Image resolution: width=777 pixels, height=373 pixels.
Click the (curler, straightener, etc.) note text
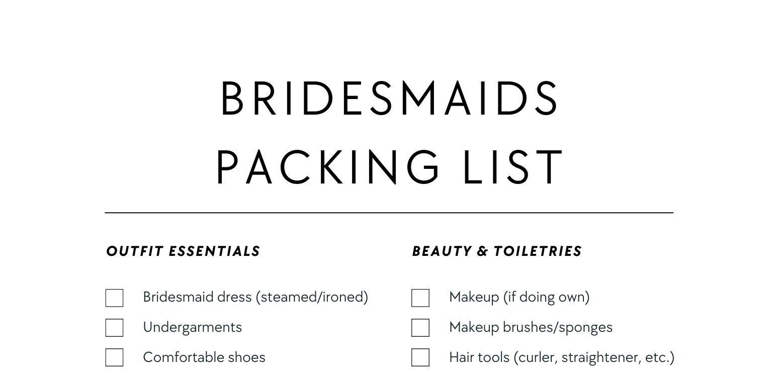[594, 357]
